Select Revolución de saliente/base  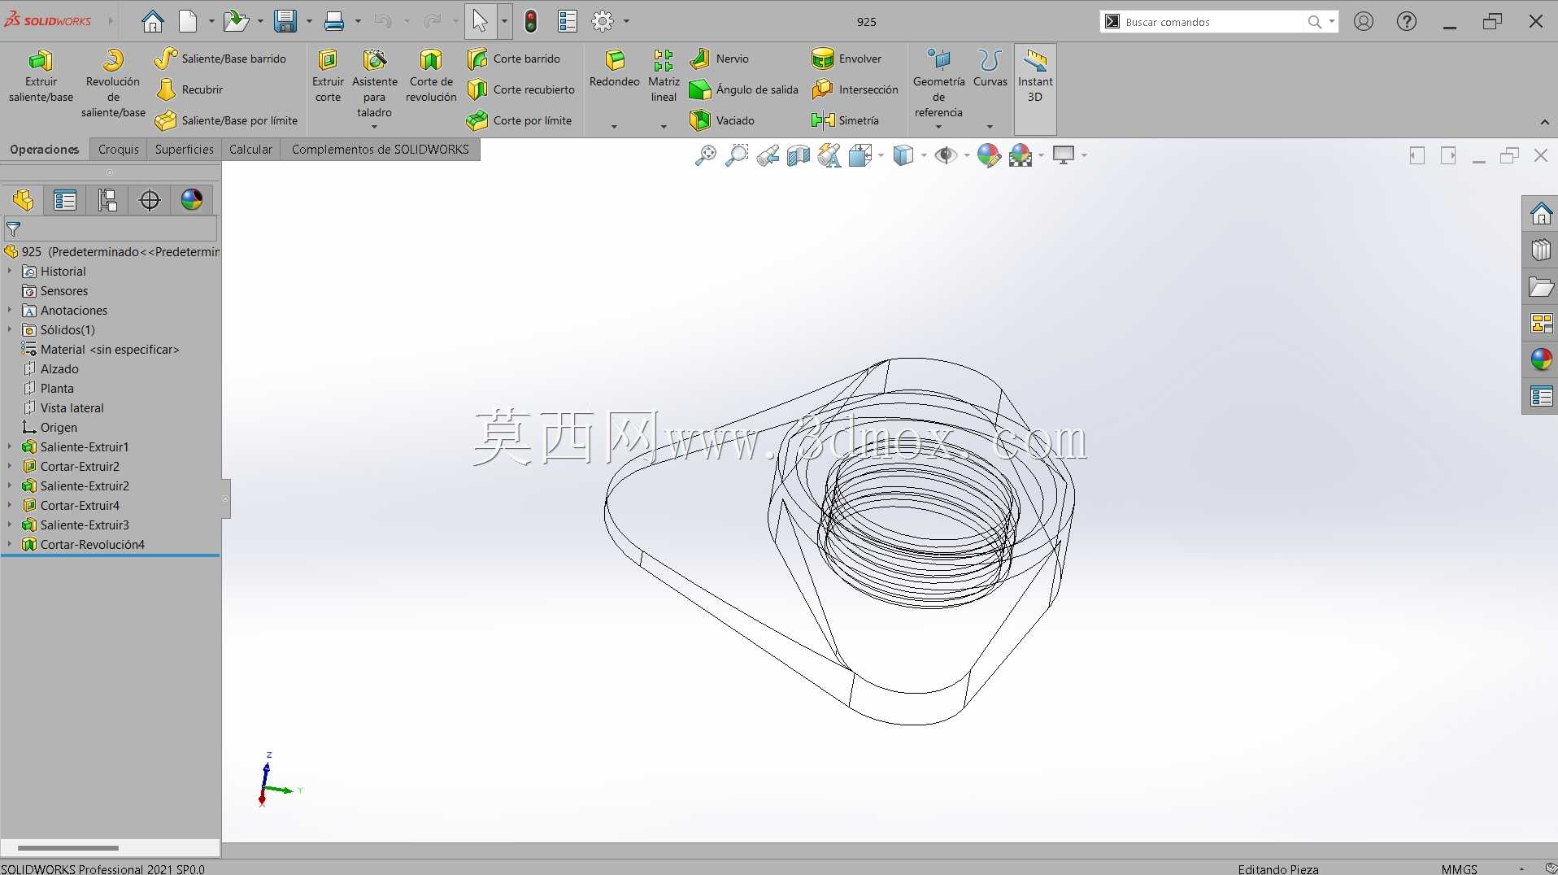pos(113,83)
